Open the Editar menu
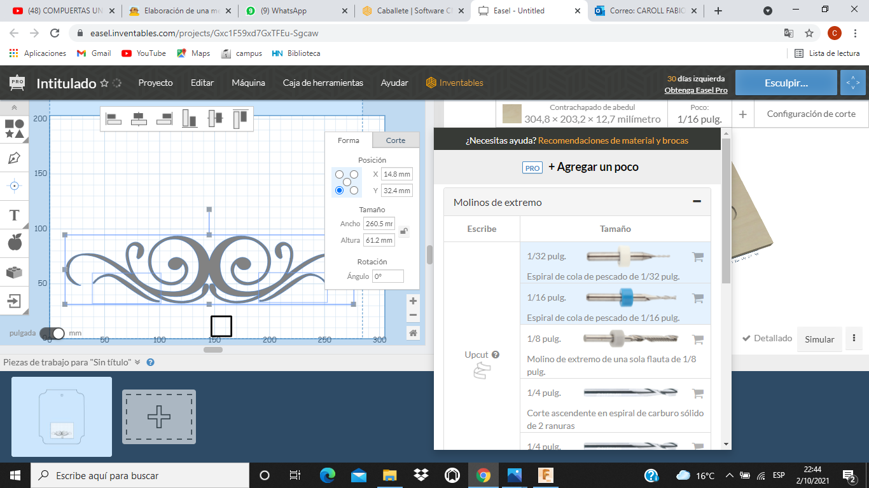The height and width of the screenshot is (488, 869). [x=202, y=83]
